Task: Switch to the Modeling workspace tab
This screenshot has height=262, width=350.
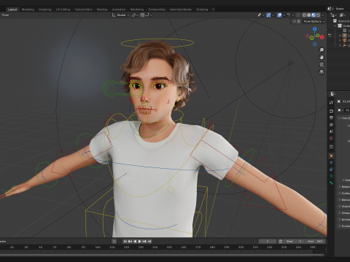Action: (x=28, y=9)
